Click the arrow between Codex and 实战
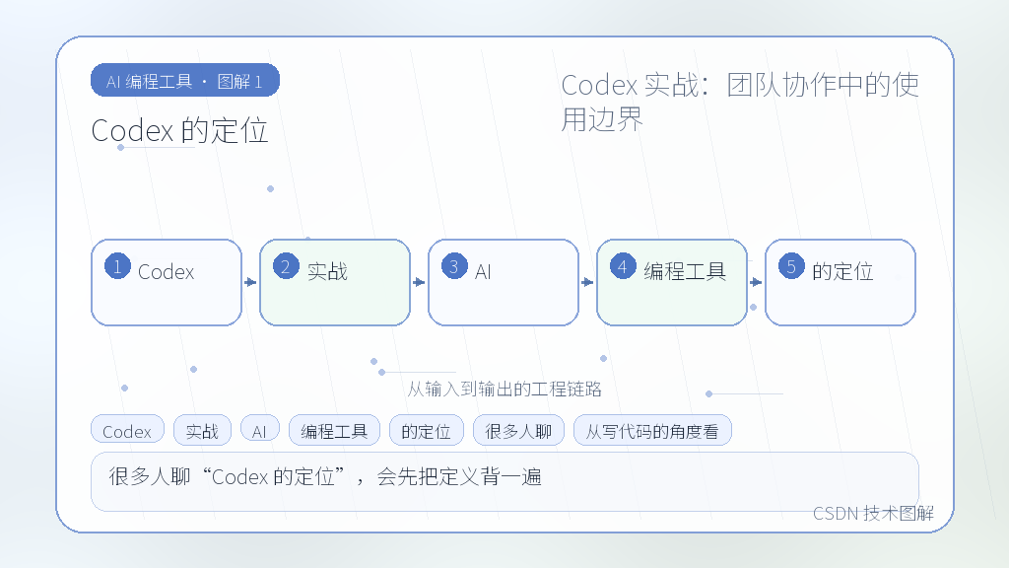Screen dimensions: 1009x568 coord(250,282)
